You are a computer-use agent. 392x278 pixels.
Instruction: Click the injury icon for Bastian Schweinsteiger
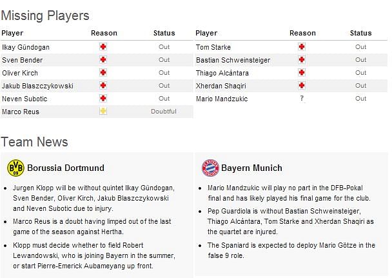click(x=302, y=60)
